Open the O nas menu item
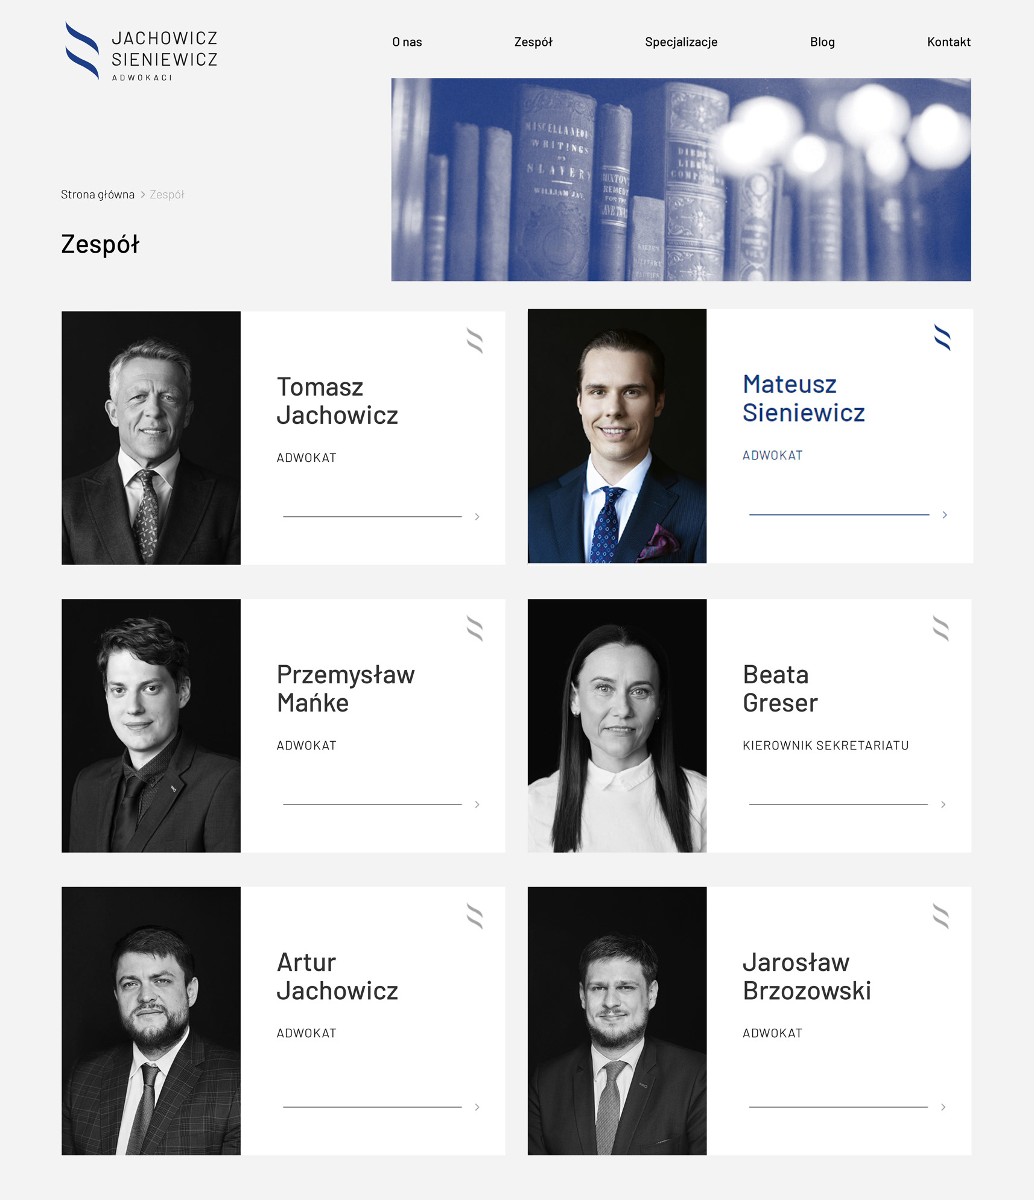This screenshot has width=1034, height=1200. click(x=407, y=42)
